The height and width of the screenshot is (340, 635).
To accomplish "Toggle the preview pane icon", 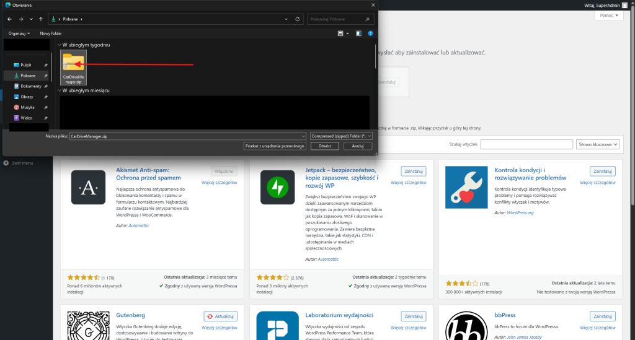I will 358,33.
